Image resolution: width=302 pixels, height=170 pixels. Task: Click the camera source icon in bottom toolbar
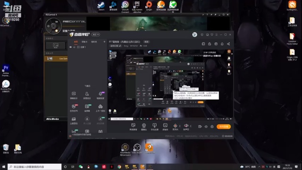pyautogui.click(x=144, y=126)
